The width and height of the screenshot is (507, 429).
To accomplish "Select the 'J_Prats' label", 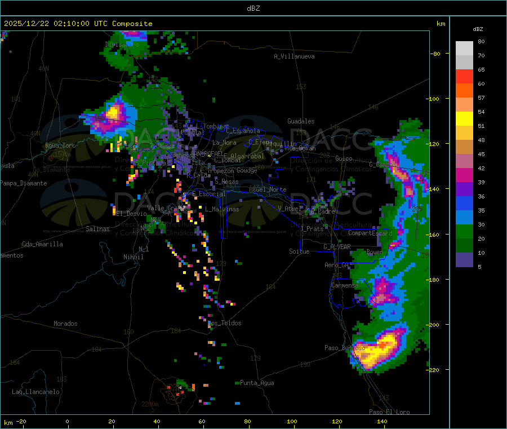I will point(312,228).
